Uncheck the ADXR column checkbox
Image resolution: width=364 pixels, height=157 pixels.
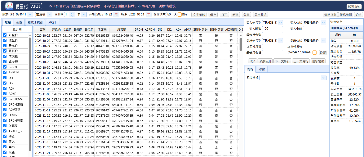5,94
